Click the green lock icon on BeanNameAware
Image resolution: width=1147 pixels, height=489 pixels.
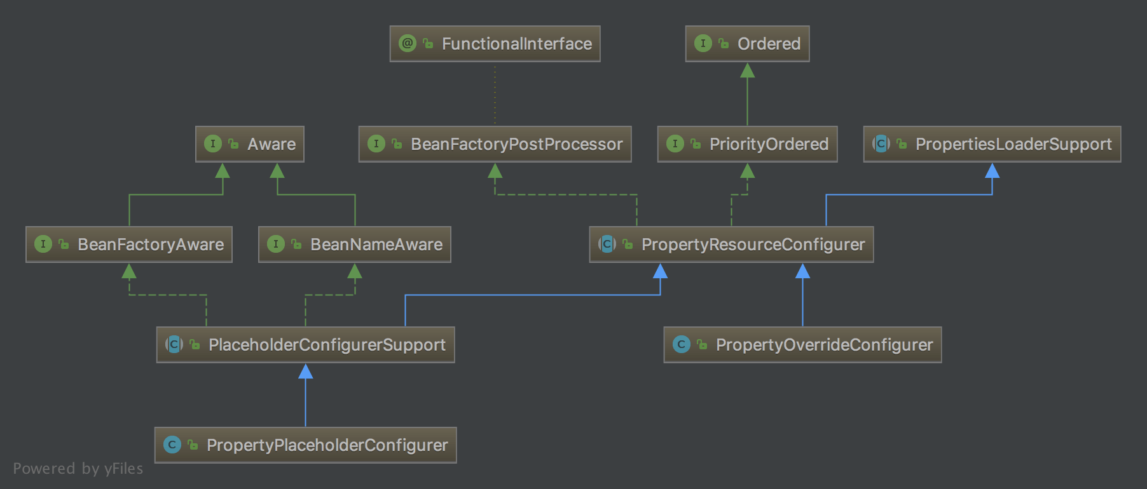(x=296, y=244)
